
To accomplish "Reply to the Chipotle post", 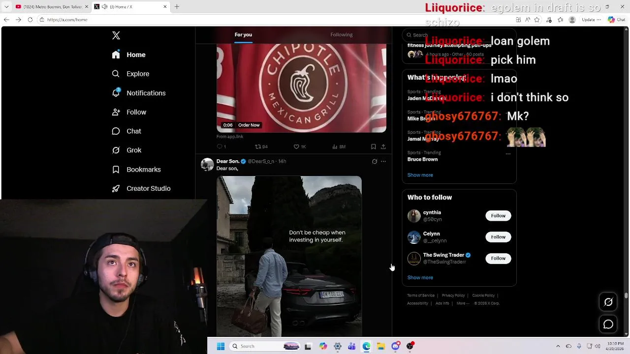I will click(221, 147).
